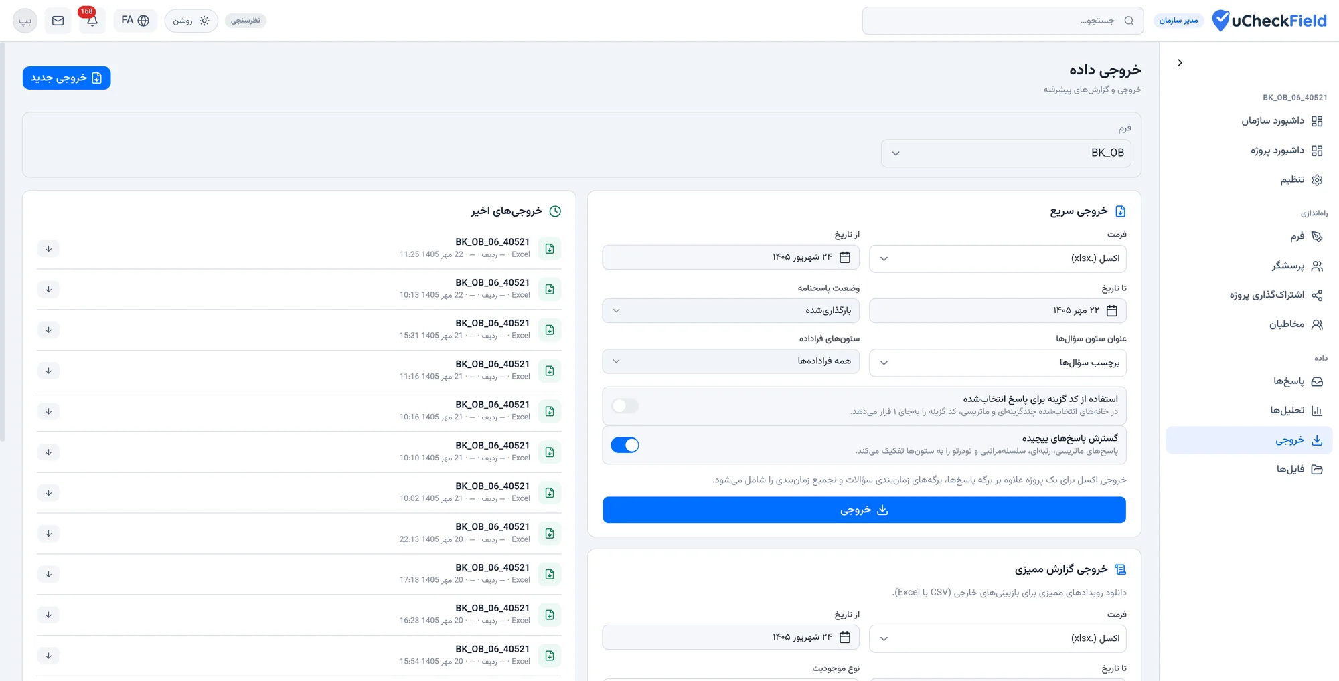1339x681 pixels.
Task: Open فایل‌ها in sidebar
Action: click(1249, 469)
